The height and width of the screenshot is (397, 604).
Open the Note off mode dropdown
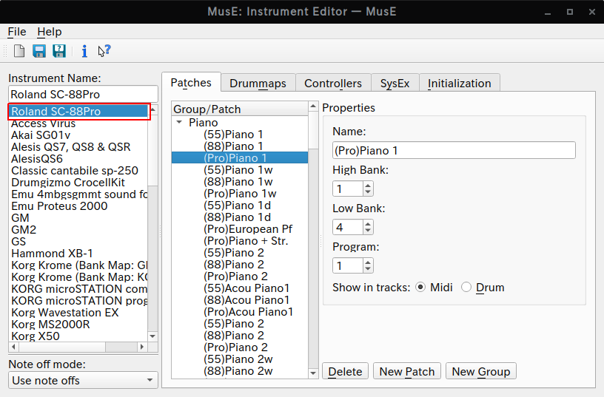click(x=83, y=380)
